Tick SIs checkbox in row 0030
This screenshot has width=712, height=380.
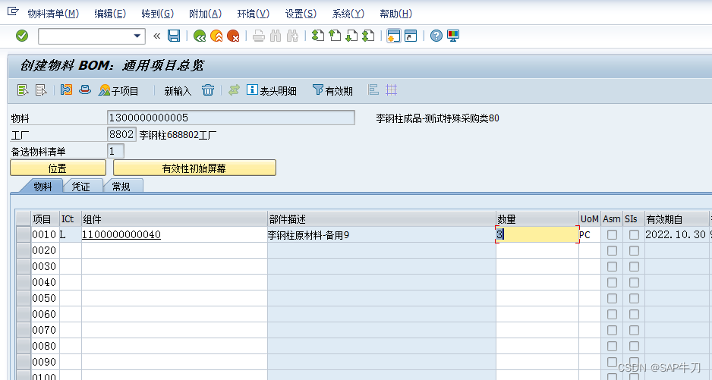click(x=634, y=266)
